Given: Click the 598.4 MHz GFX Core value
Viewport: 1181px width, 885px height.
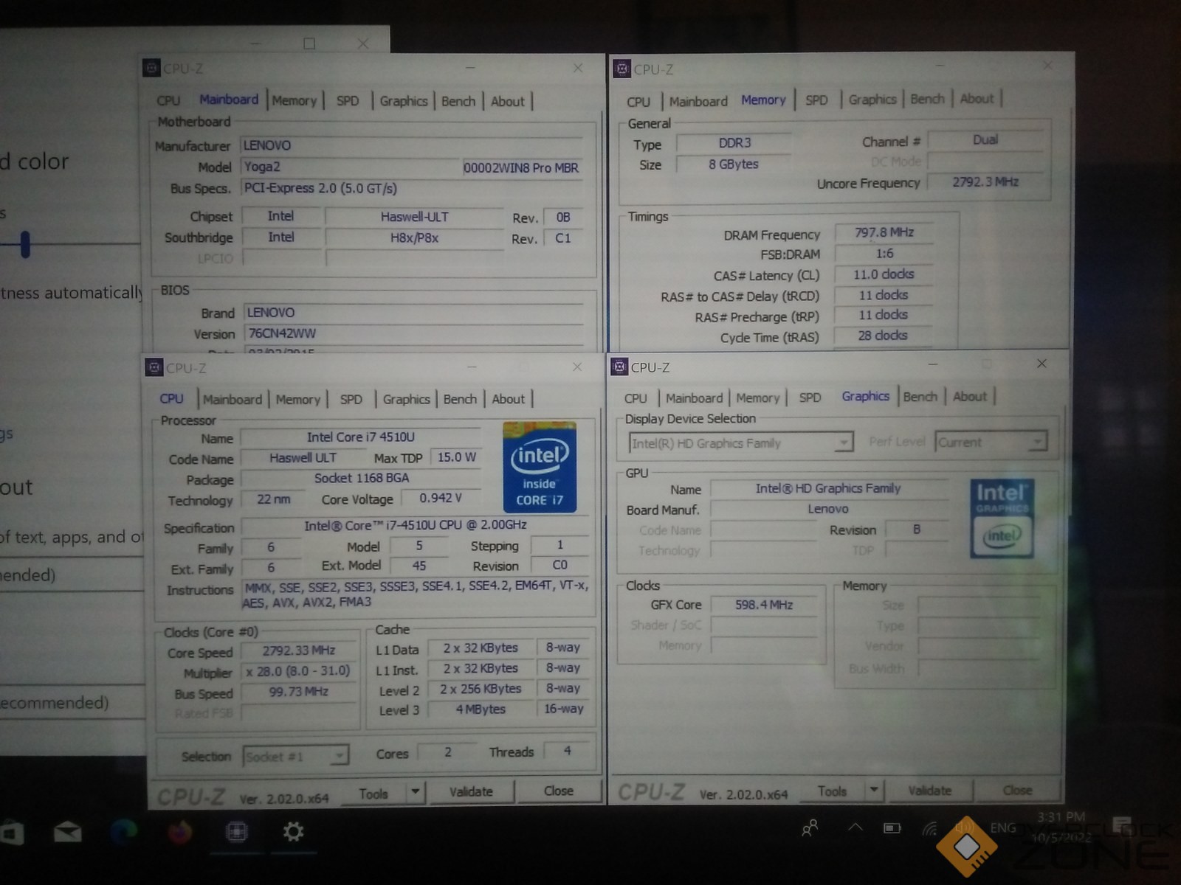Looking at the screenshot, I should (764, 605).
